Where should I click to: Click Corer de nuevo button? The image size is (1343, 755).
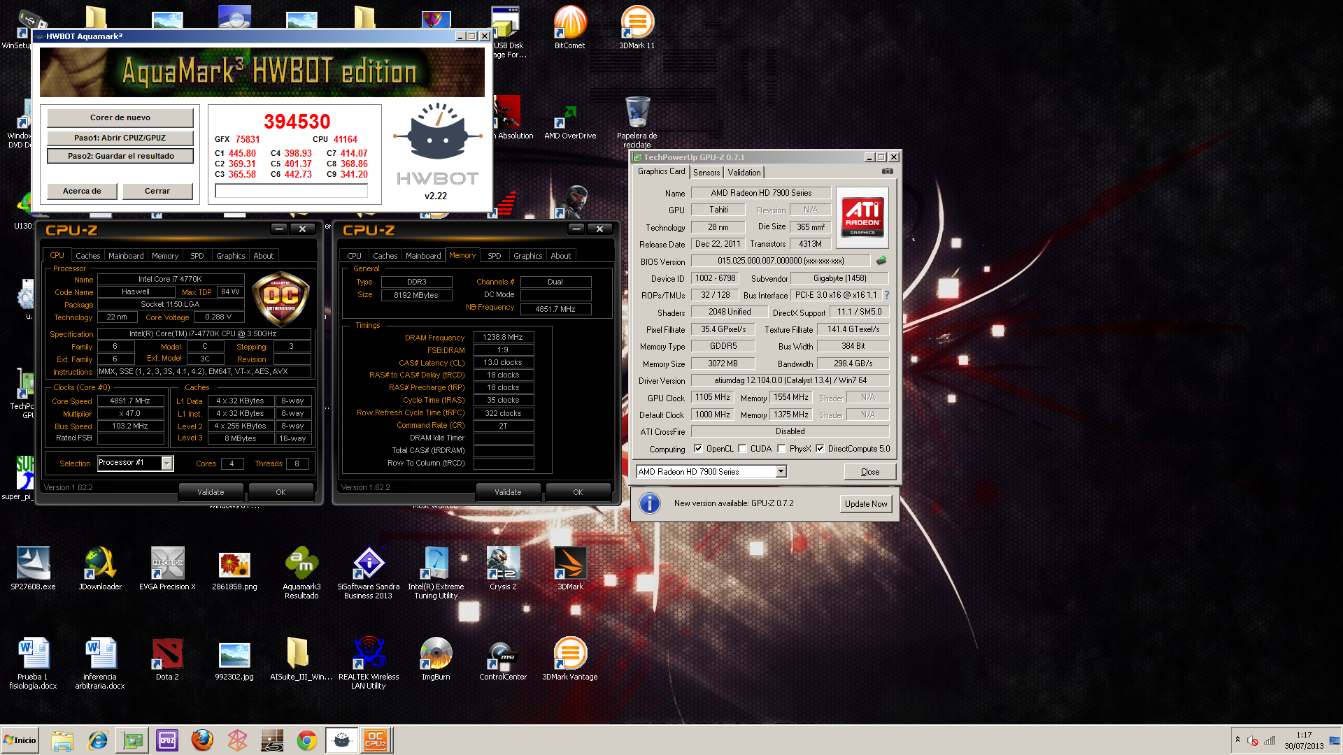pyautogui.click(x=120, y=117)
